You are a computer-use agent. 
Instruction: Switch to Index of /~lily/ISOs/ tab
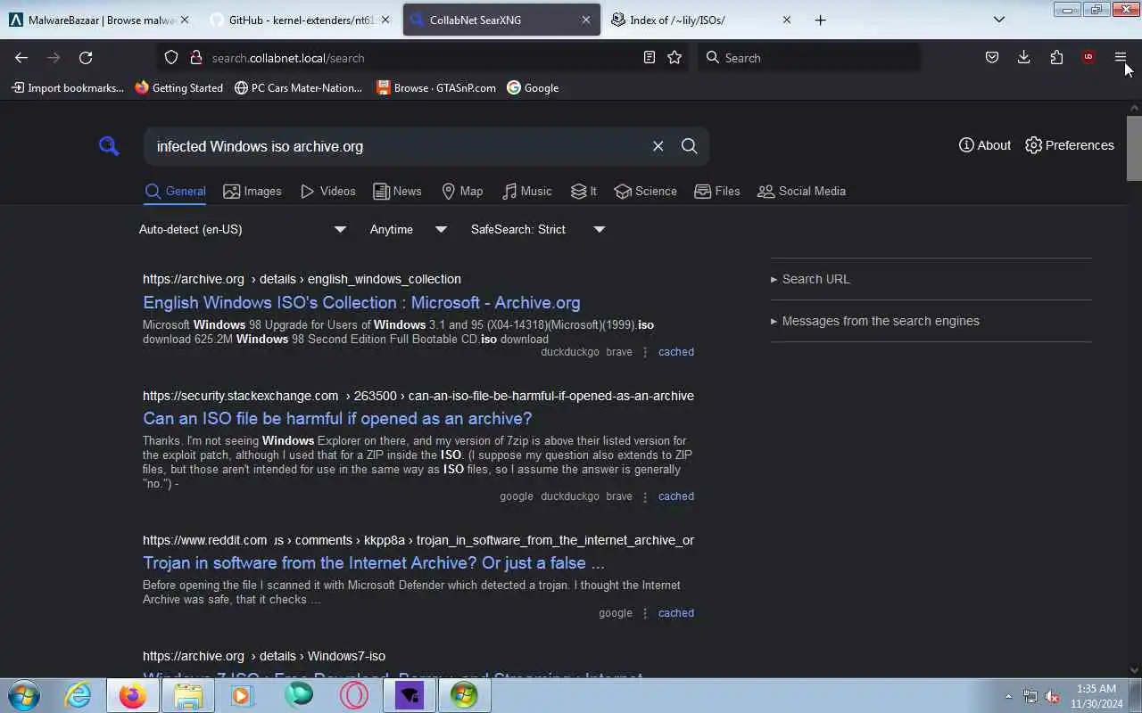click(x=701, y=20)
